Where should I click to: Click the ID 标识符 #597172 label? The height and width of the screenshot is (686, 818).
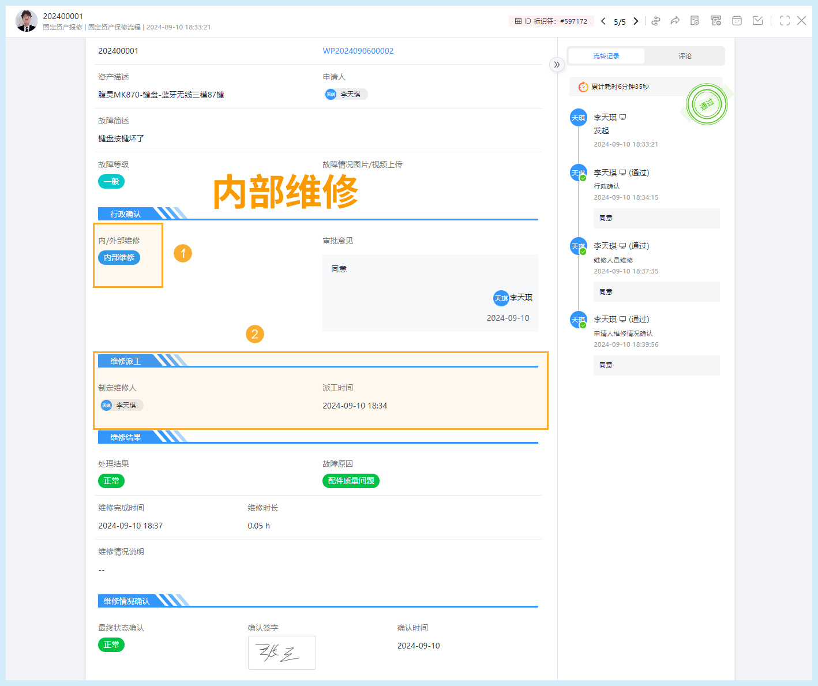[551, 21]
